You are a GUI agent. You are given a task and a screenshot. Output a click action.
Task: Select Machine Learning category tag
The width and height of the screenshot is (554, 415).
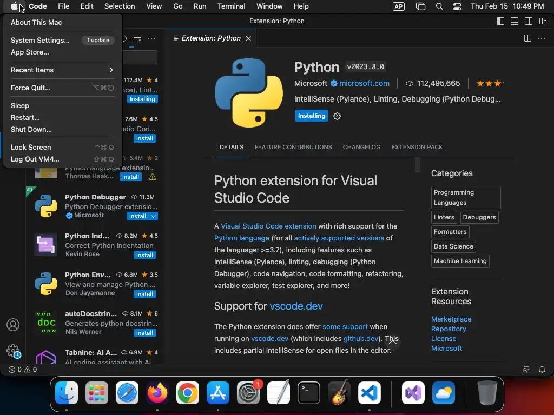[460, 261]
